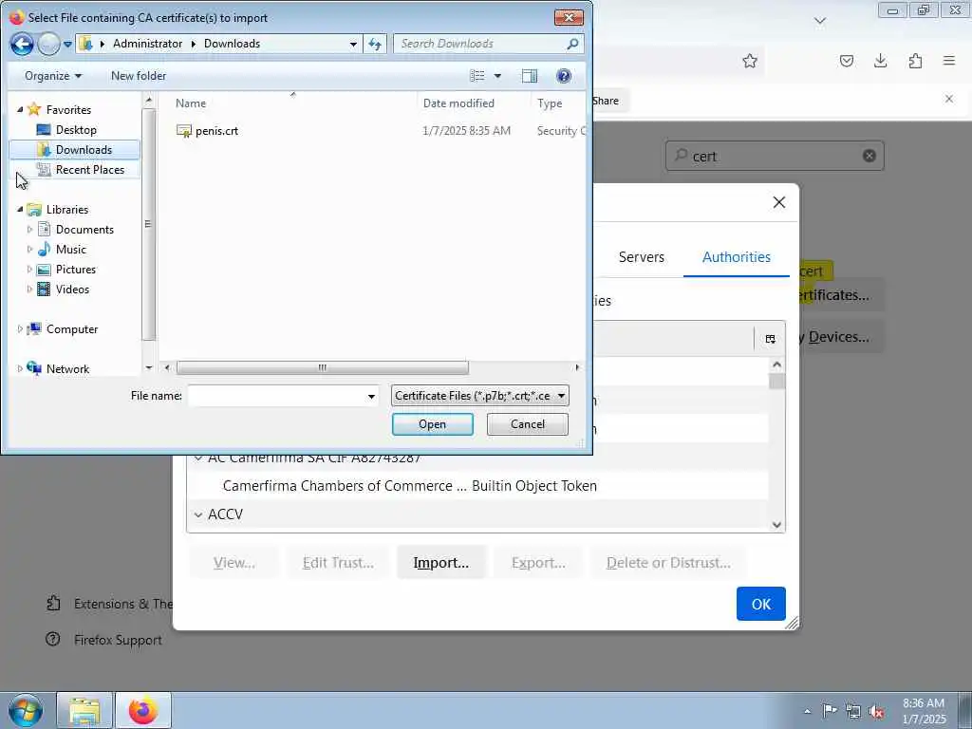Click the Firefox taskbar icon

[x=143, y=710]
